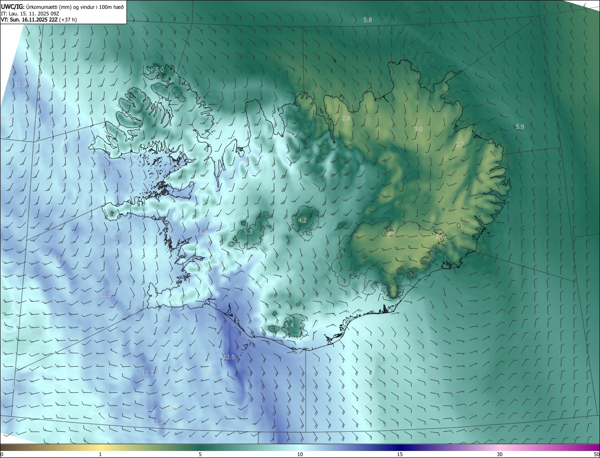600x458 pixels.
Task: Click the 2.8 value label on the map
Action: point(346,118)
